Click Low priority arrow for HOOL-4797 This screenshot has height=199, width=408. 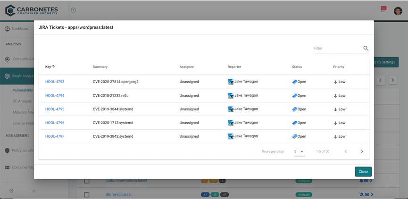335,137
